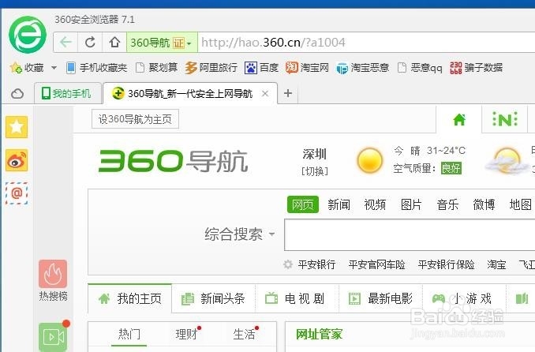Click the cloud sync icon beside tabs
Image resolution: width=535 pixels, height=352 pixels.
pyautogui.click(x=17, y=94)
